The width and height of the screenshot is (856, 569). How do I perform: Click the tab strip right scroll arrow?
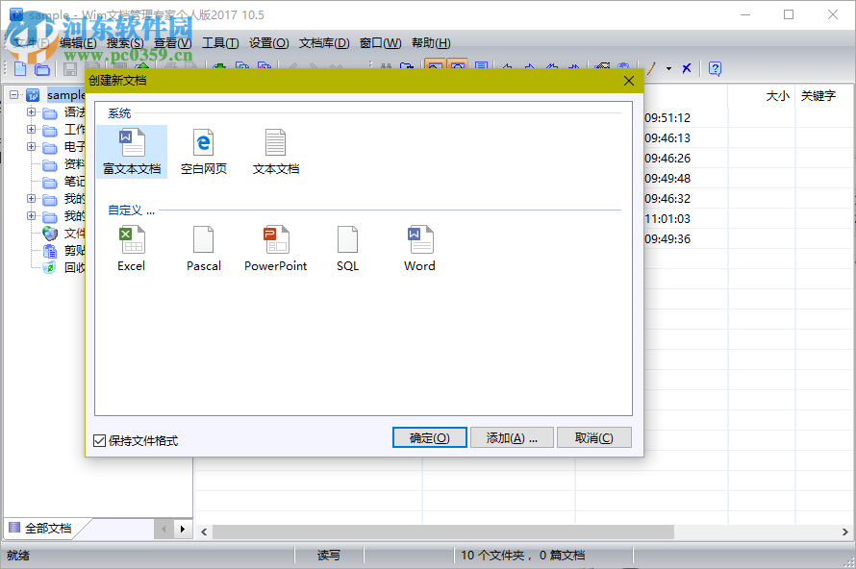[x=183, y=529]
